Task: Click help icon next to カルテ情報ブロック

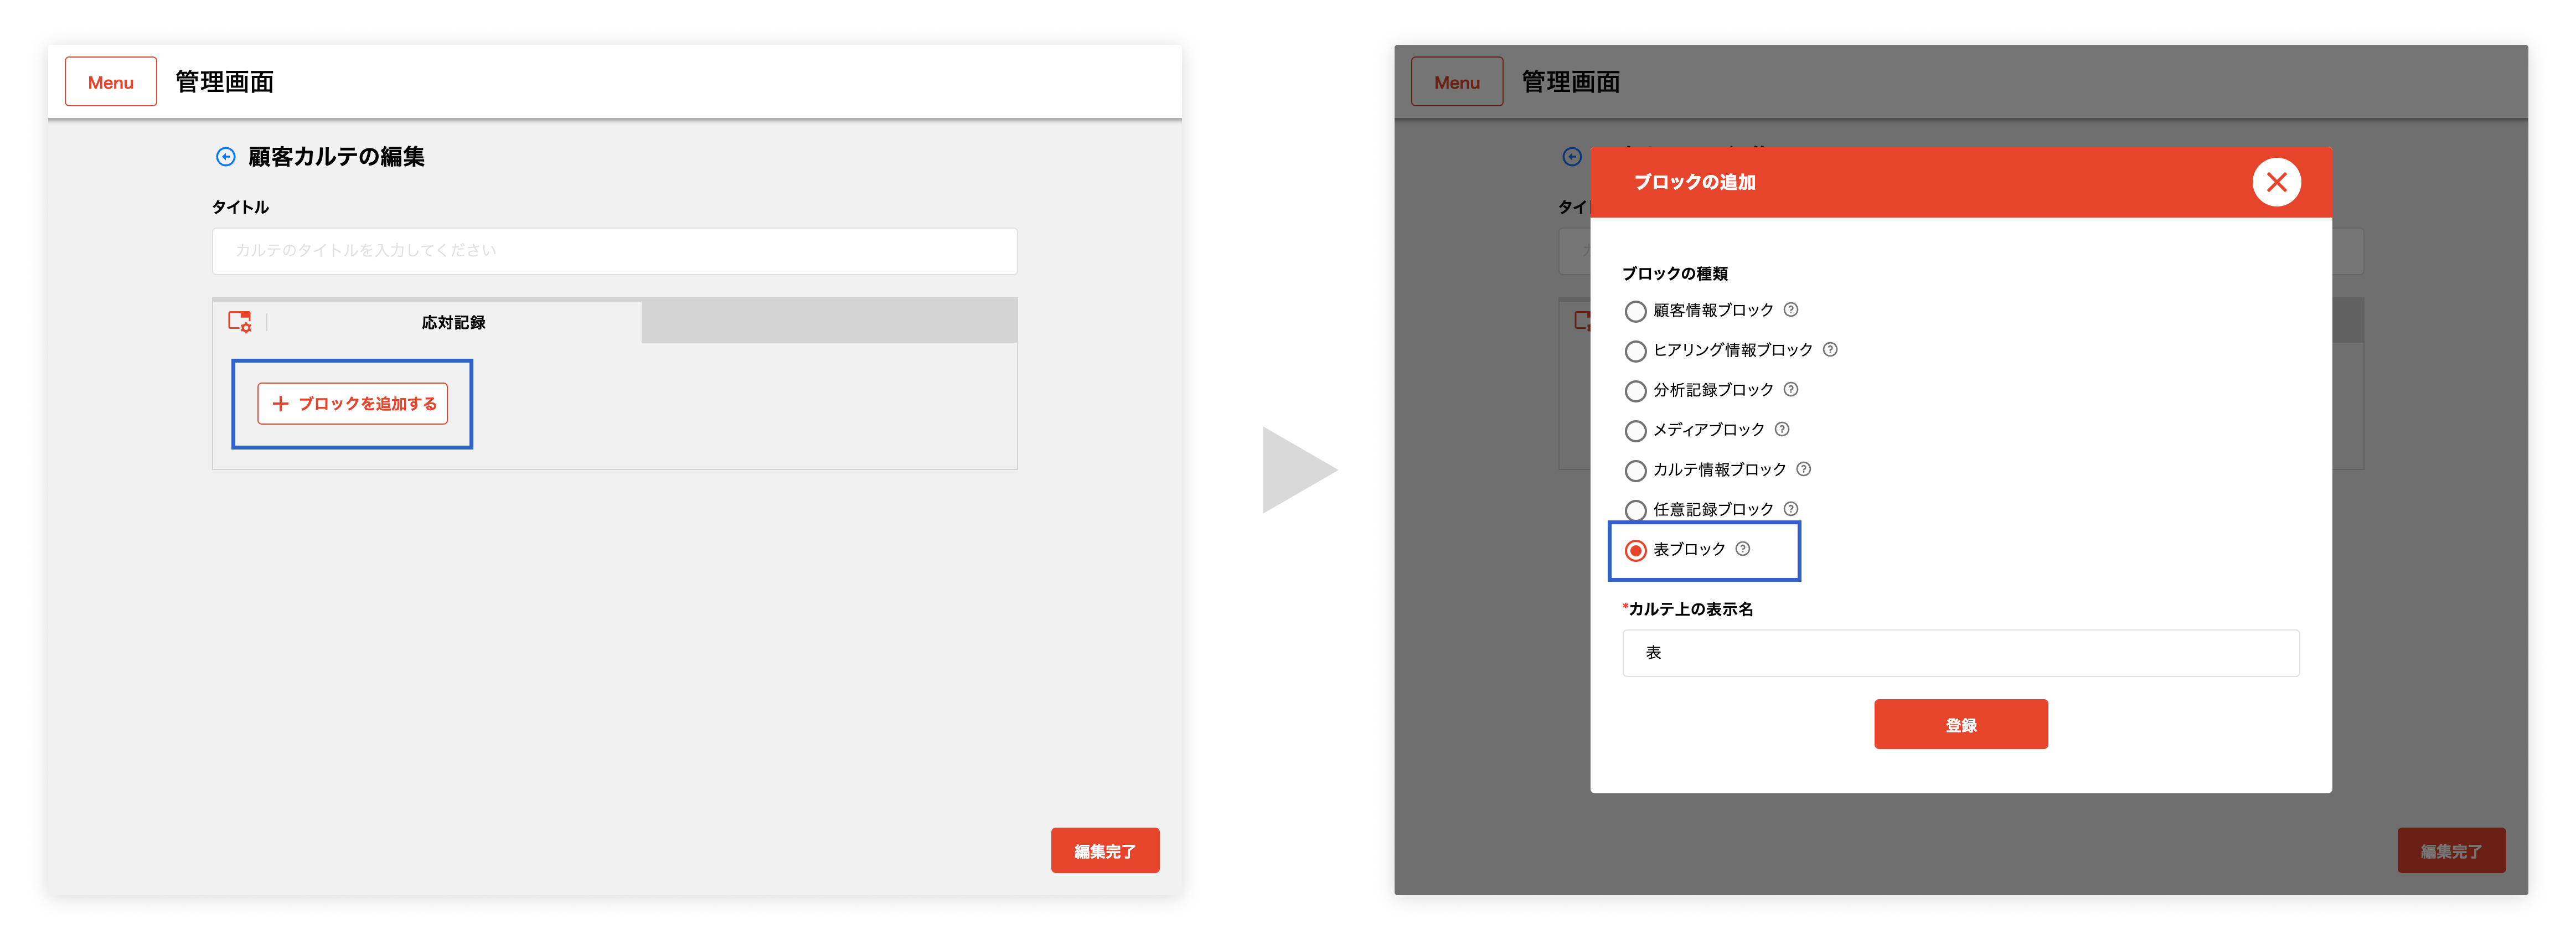Action: (x=1803, y=469)
